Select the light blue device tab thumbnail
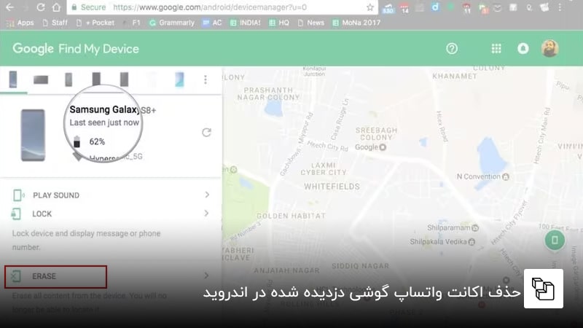The image size is (583, 328). (x=179, y=79)
